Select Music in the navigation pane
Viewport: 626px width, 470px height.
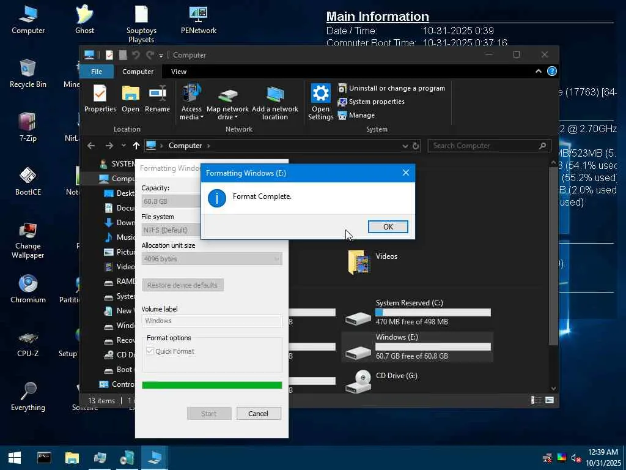pos(120,237)
